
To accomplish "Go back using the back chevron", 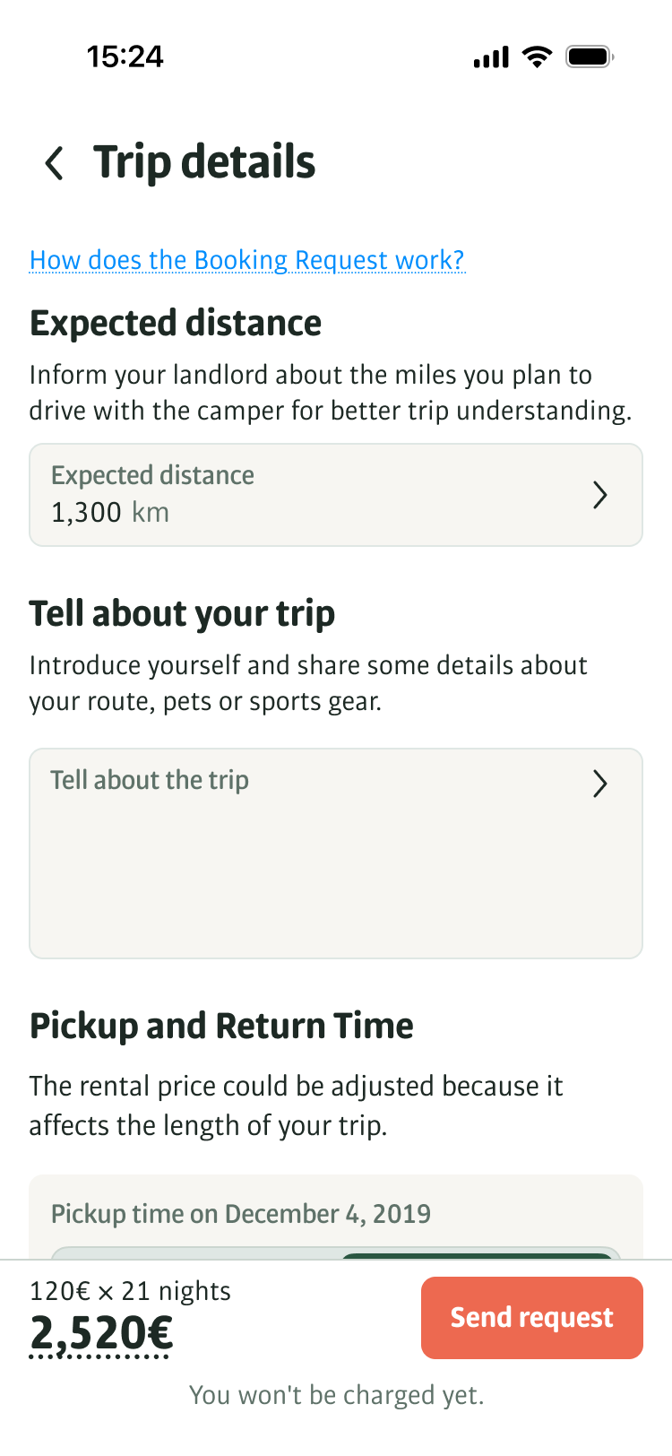I will tap(55, 163).
